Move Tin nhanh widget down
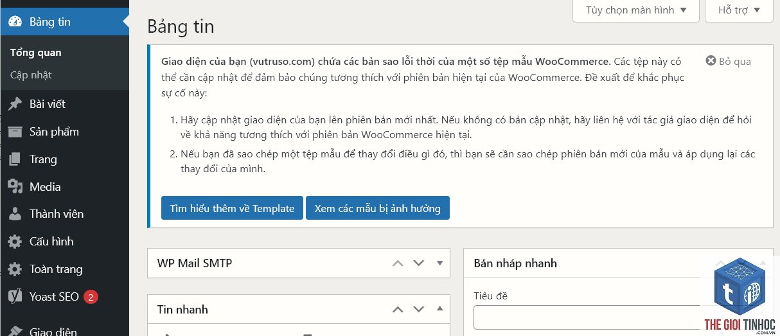Screen dimensions: 780x336 [419, 310]
